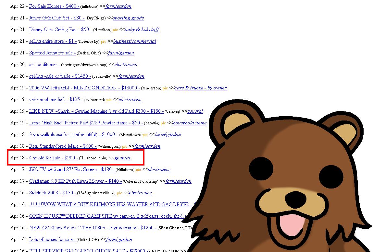The image size is (373, 252).
Task: Go to the business/commercial category link
Action: [x=135, y=41]
